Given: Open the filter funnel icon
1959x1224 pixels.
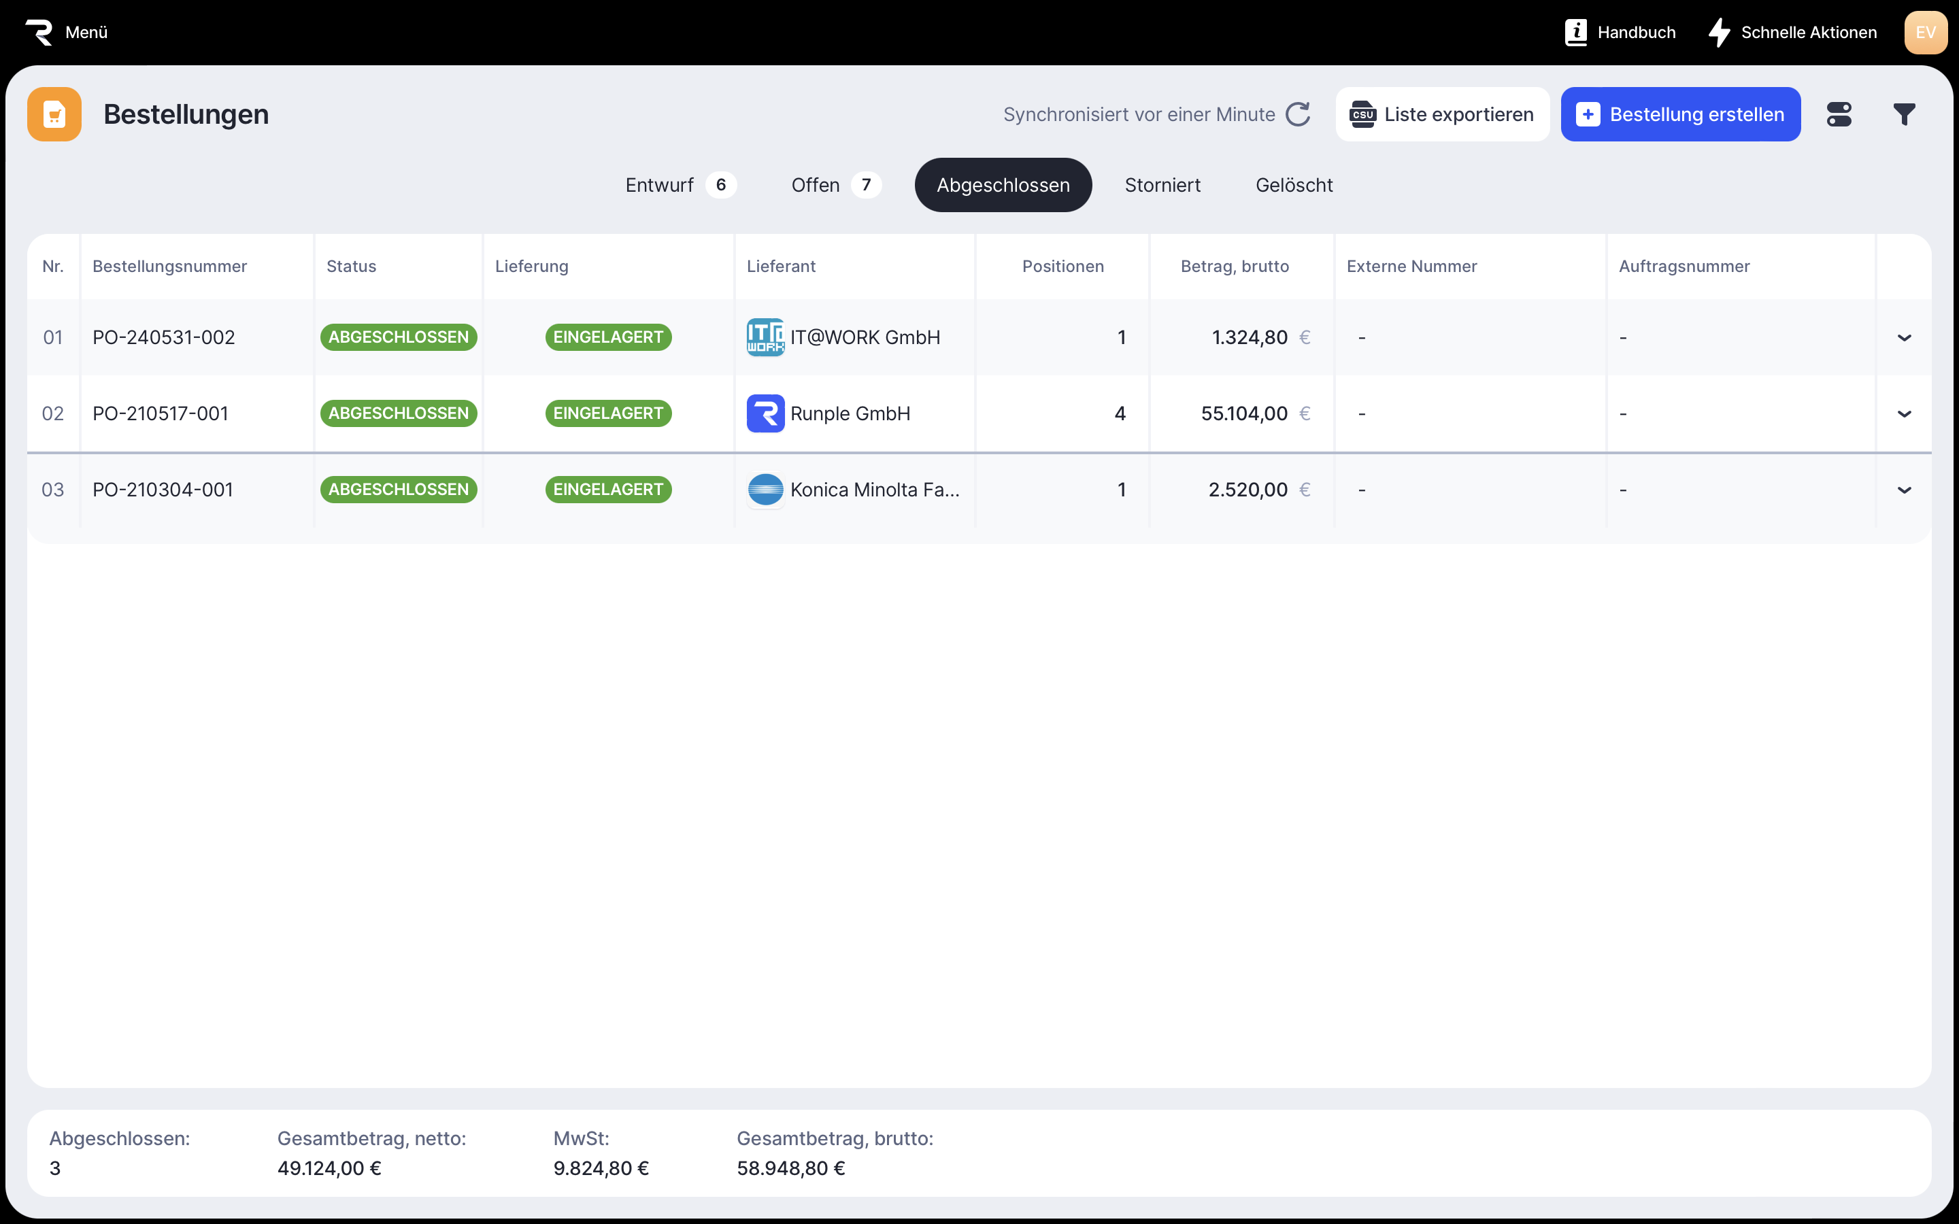Looking at the screenshot, I should (1904, 114).
